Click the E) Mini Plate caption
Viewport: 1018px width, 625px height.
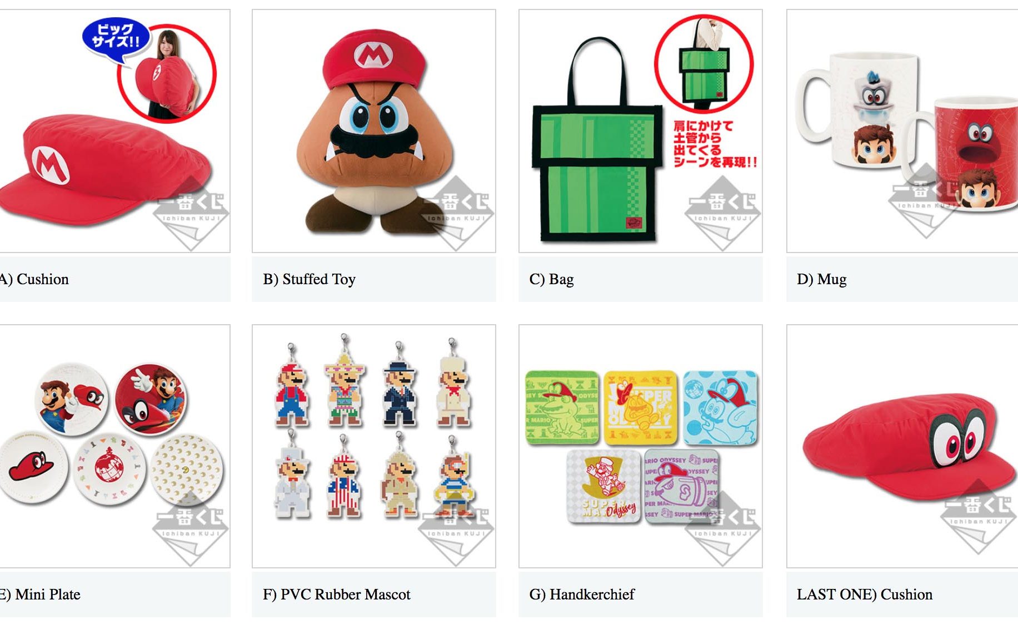click(40, 594)
